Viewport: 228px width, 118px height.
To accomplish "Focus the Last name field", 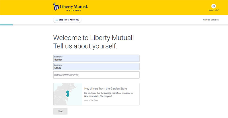I will [96, 67].
